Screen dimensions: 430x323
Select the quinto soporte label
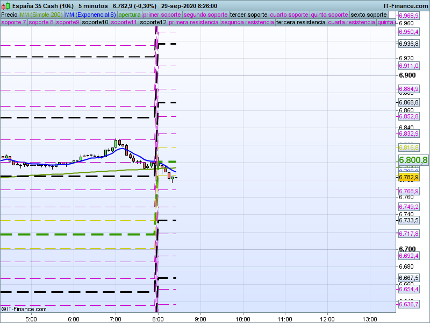tap(329, 15)
